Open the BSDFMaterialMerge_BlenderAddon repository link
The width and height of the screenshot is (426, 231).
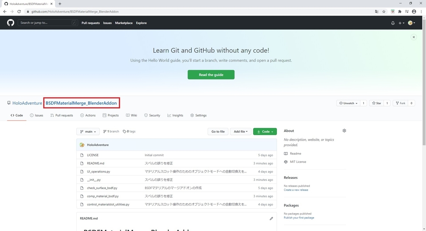(x=81, y=103)
